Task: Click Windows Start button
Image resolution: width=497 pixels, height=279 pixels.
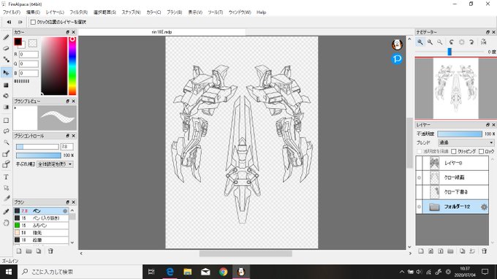Action: coord(9,272)
